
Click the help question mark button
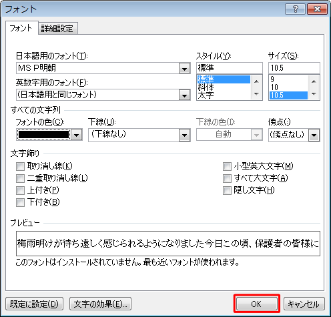click(x=295, y=9)
